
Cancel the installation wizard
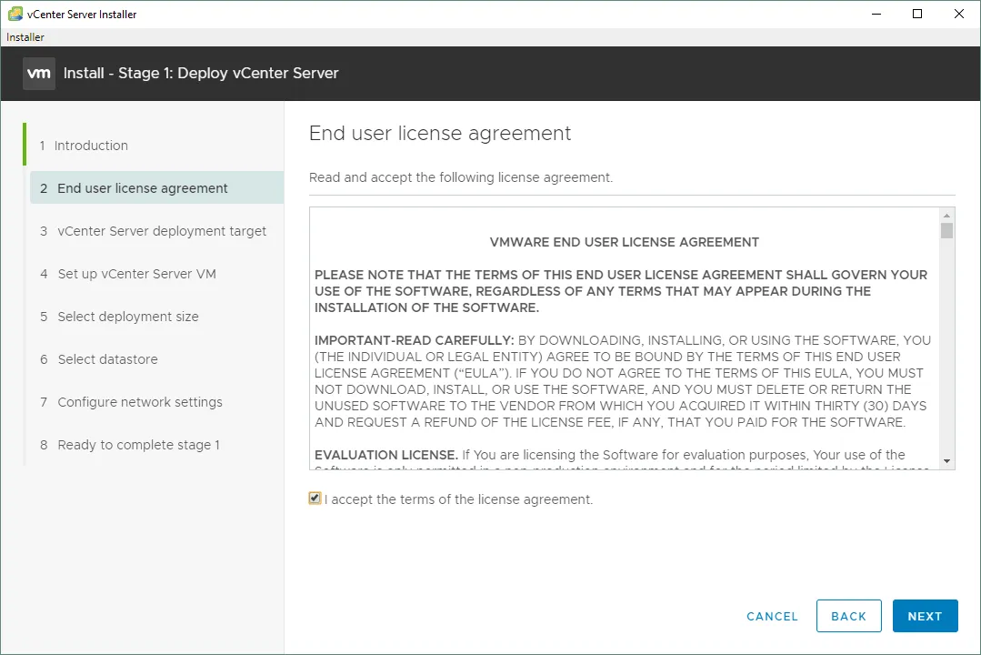pyautogui.click(x=772, y=616)
